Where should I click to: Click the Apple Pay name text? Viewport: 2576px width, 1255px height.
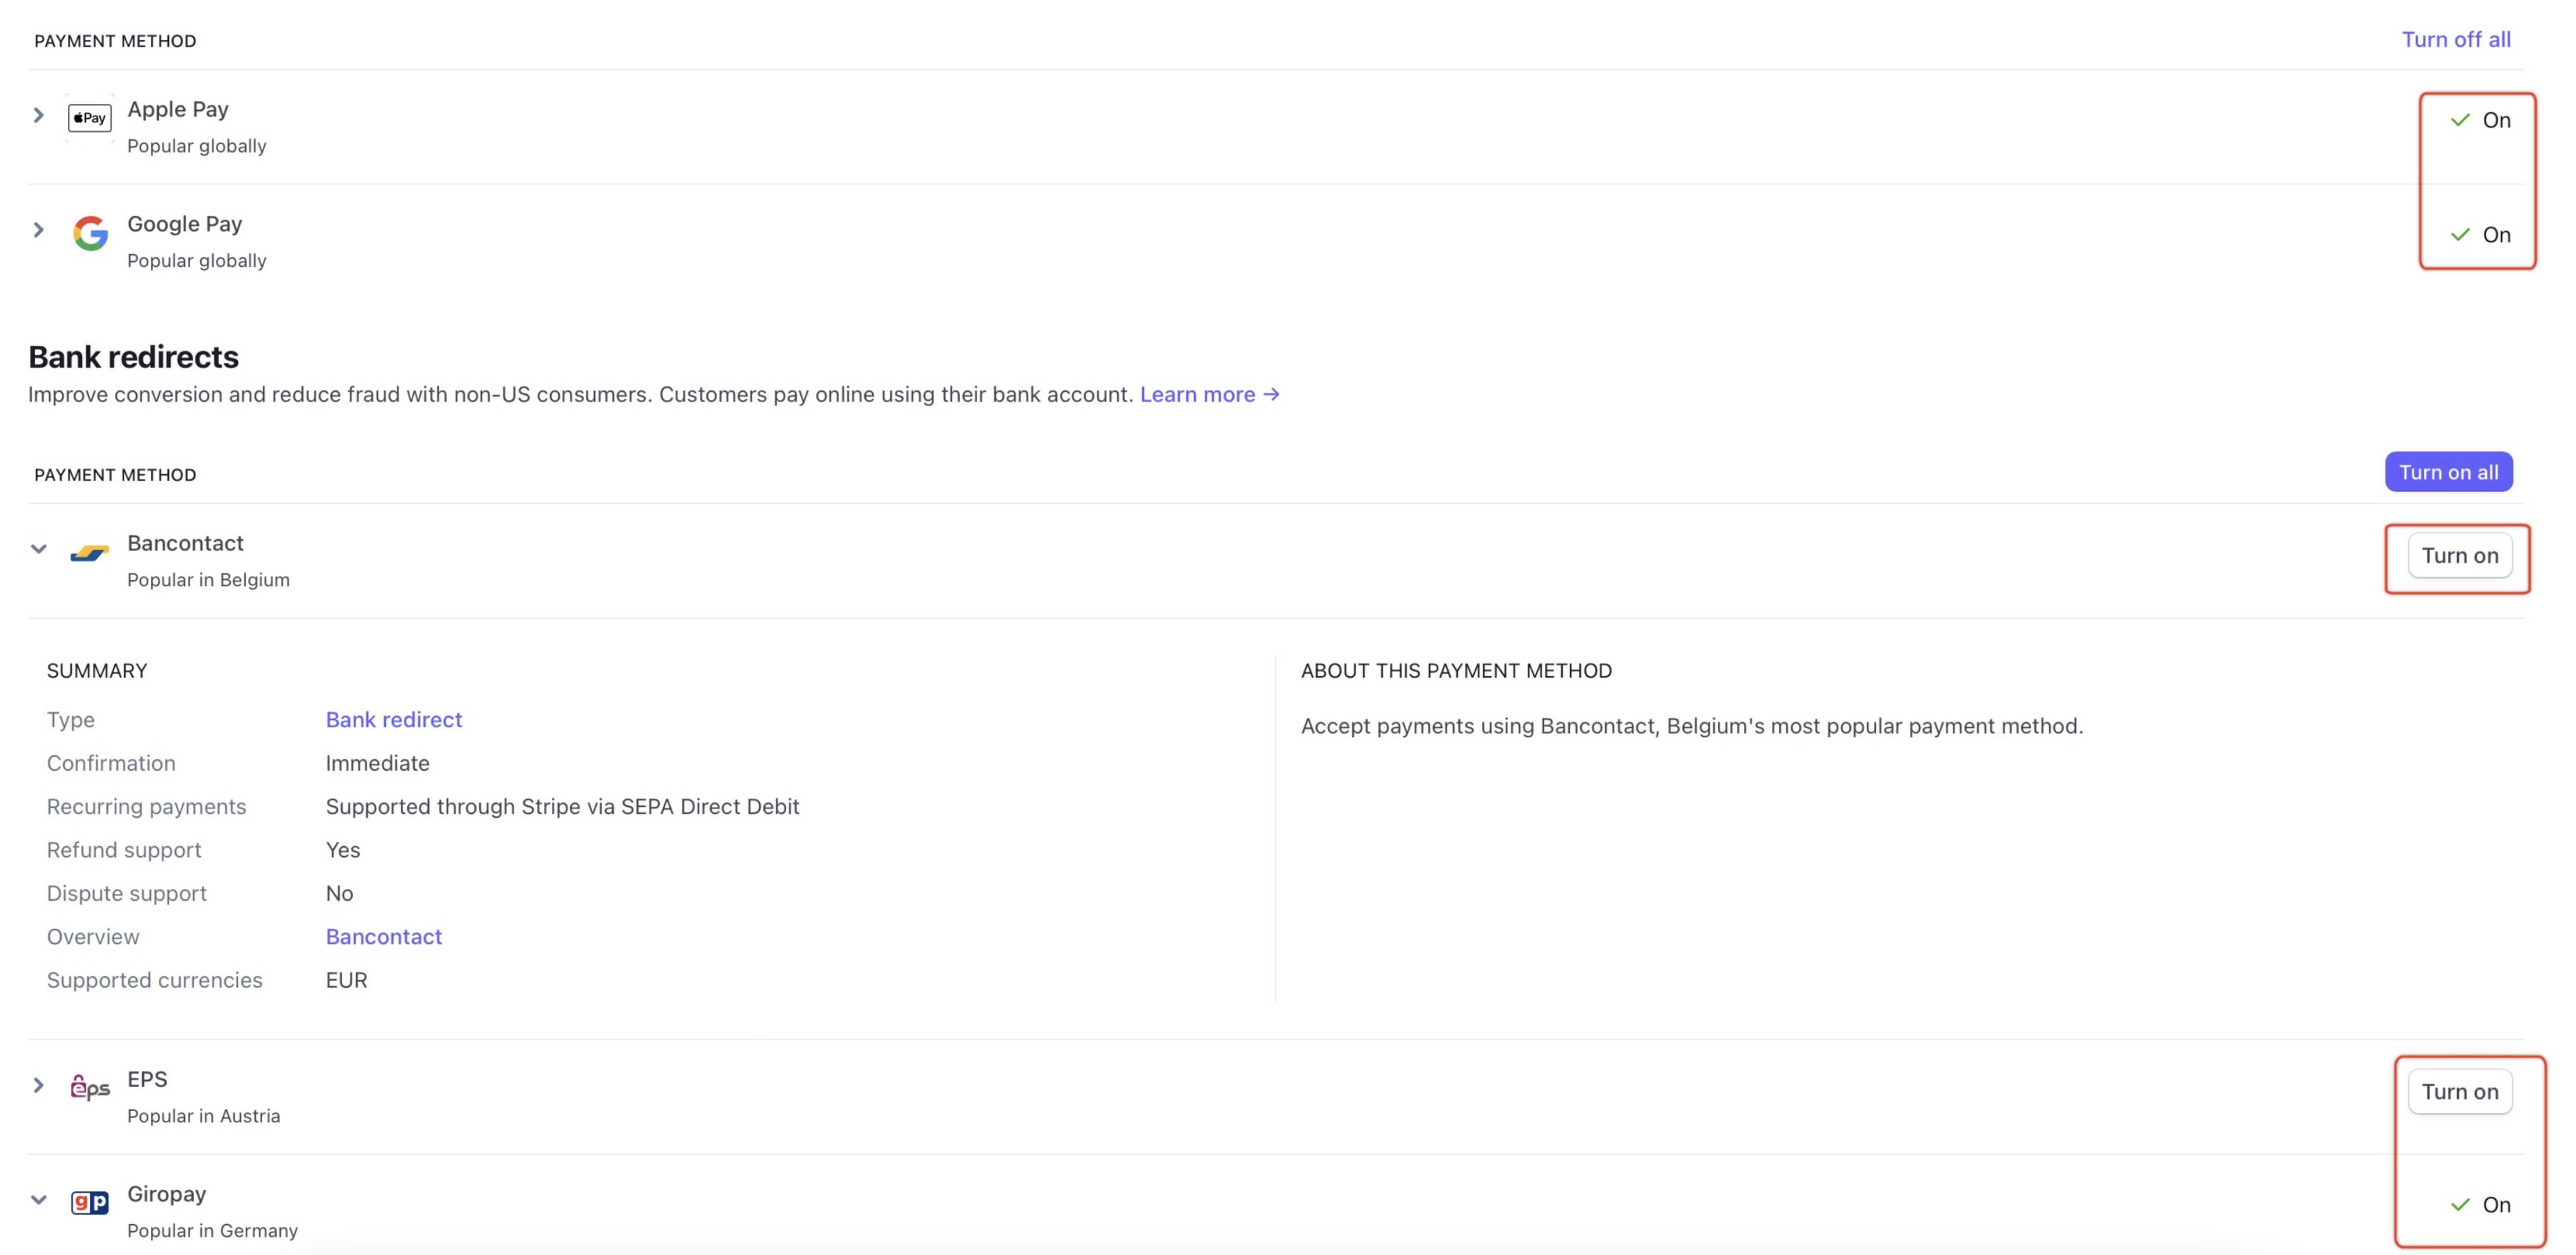[178, 109]
